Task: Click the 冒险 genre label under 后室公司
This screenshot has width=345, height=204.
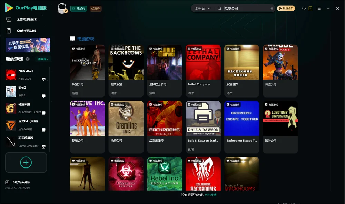Action: (x=75, y=93)
